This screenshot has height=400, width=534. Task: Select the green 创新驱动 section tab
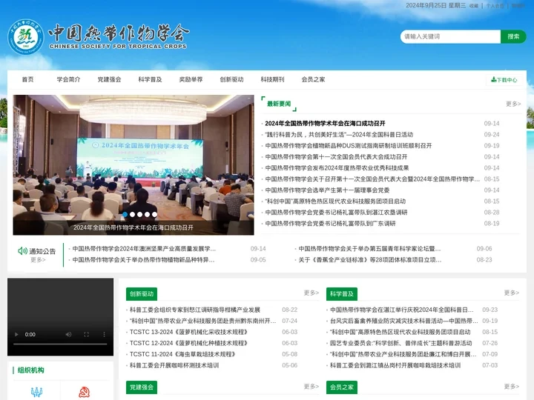[142, 294]
